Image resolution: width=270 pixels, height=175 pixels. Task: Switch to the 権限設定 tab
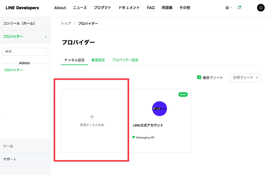click(x=98, y=60)
